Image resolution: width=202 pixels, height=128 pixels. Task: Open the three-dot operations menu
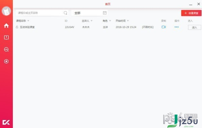(x=176, y=27)
